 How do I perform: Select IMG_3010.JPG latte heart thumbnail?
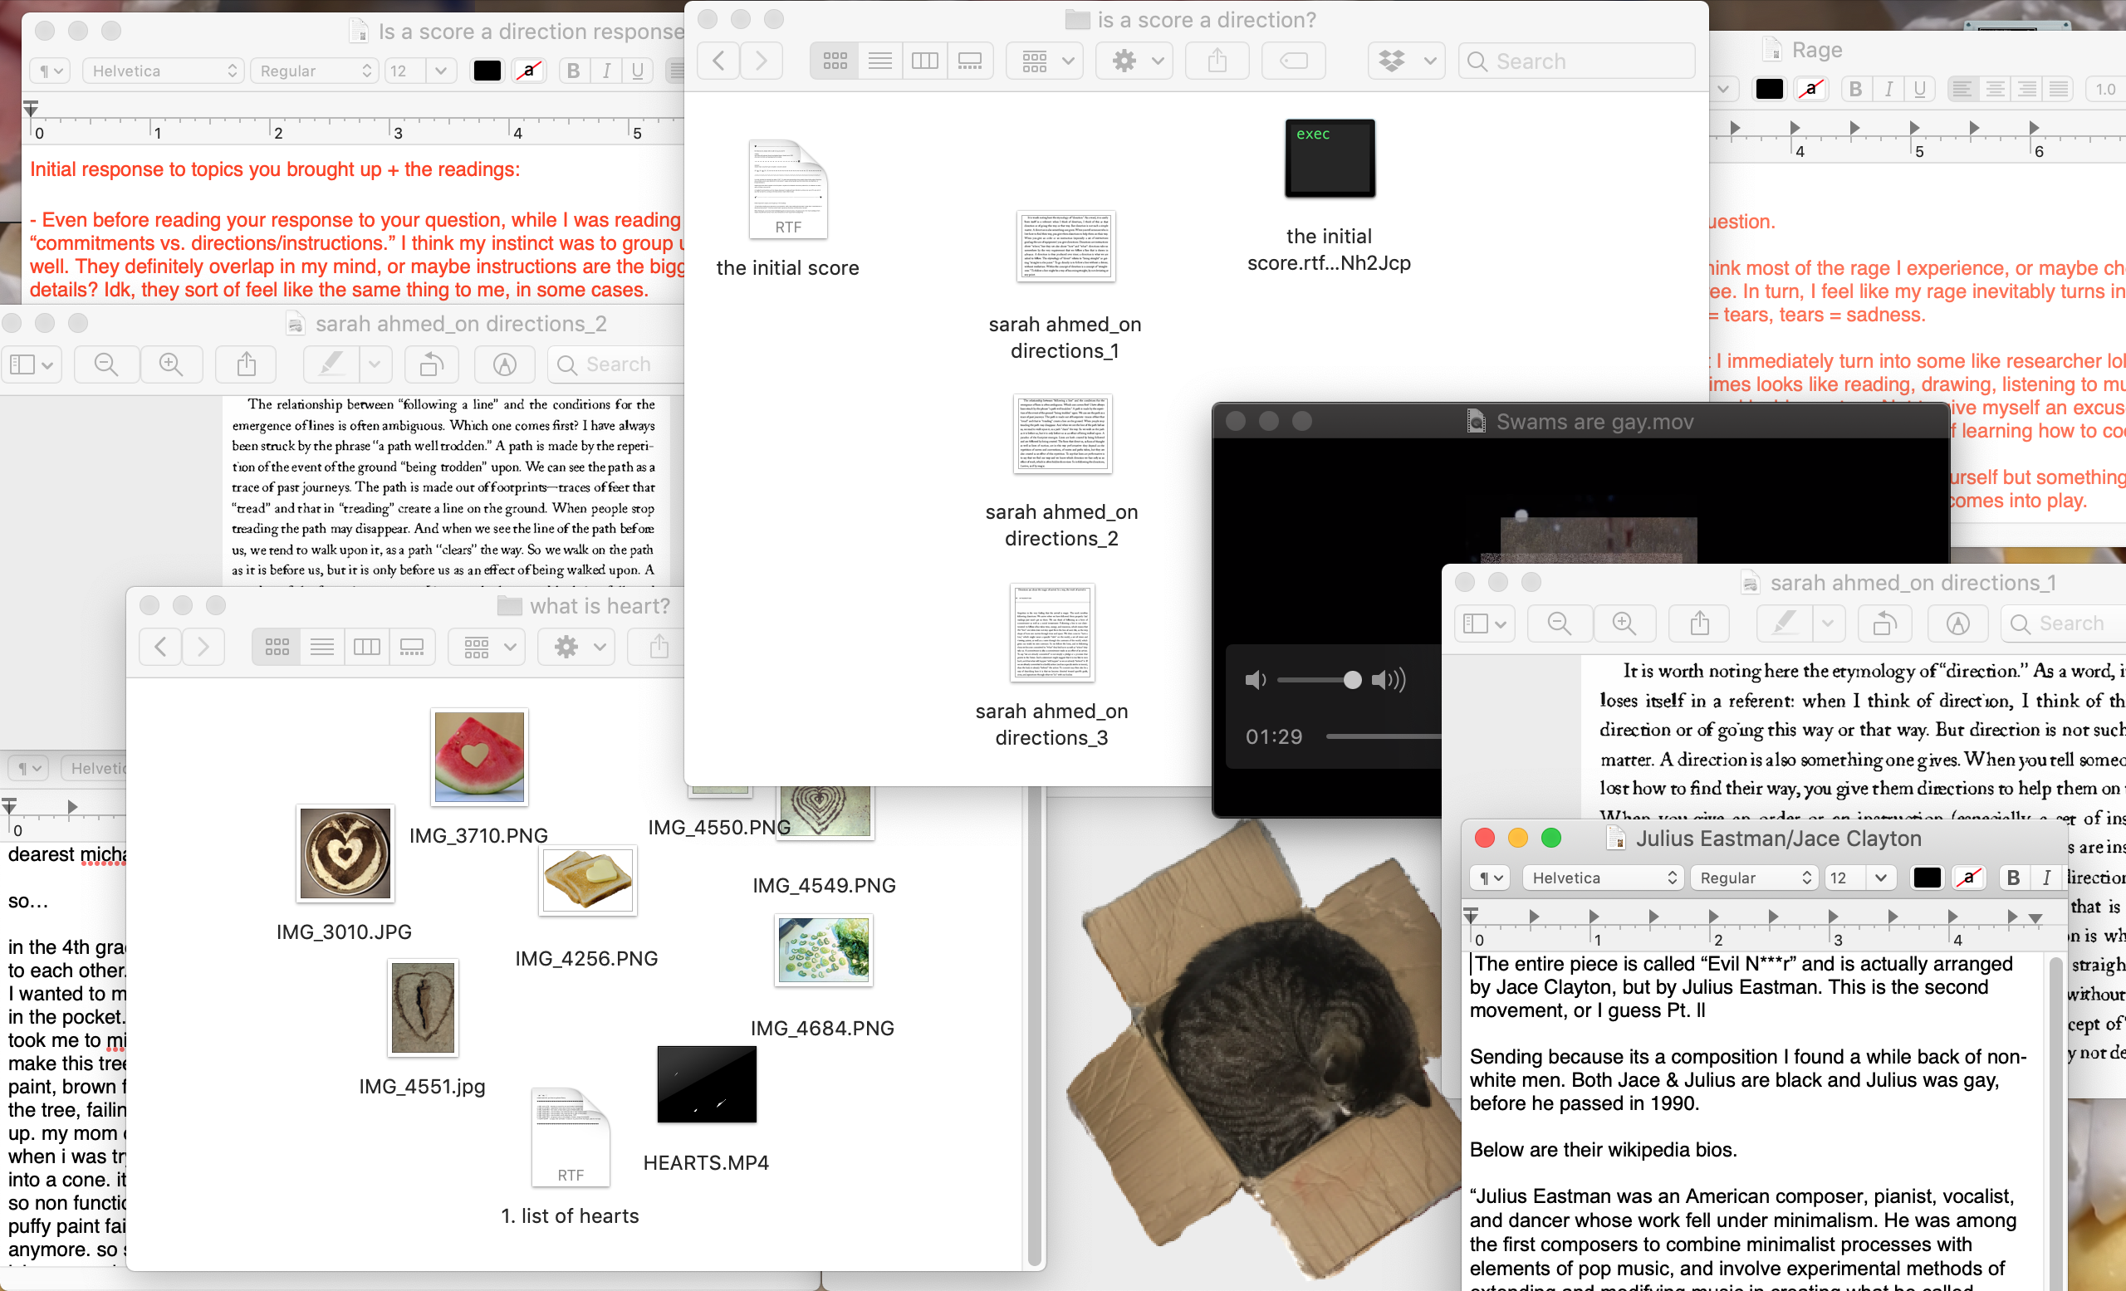pos(345,853)
